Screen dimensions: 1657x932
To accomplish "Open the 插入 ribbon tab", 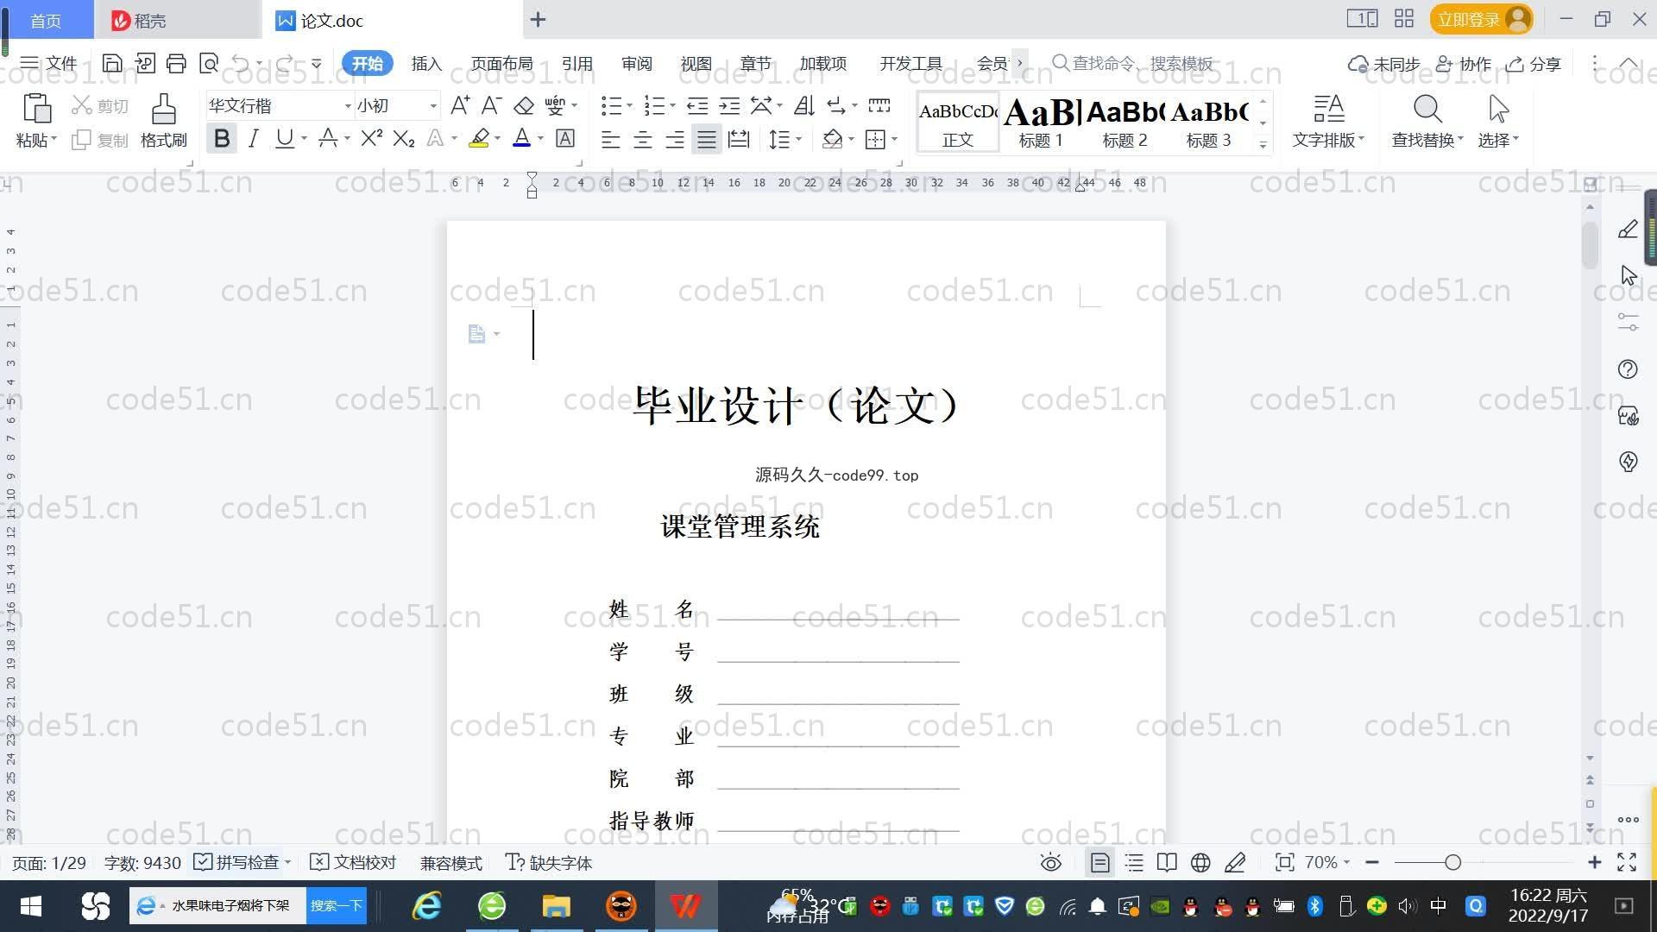I will coord(426,63).
